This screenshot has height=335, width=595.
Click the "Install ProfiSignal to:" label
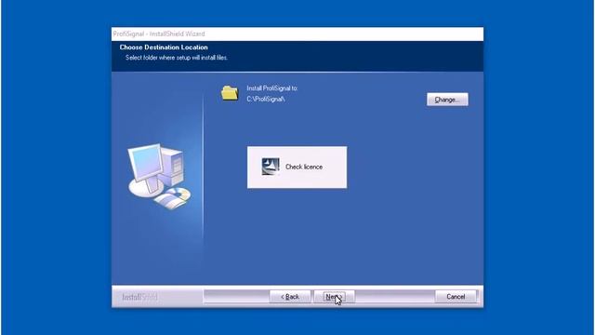coord(272,88)
